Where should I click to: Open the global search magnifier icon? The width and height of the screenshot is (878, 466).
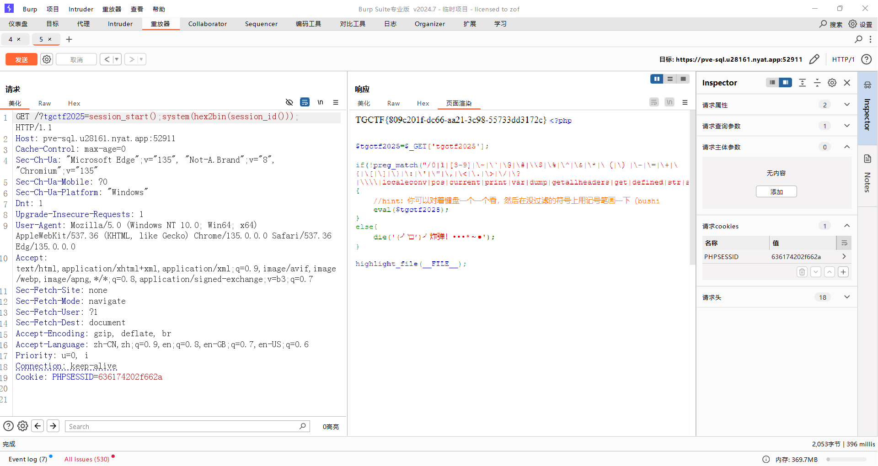tap(823, 24)
